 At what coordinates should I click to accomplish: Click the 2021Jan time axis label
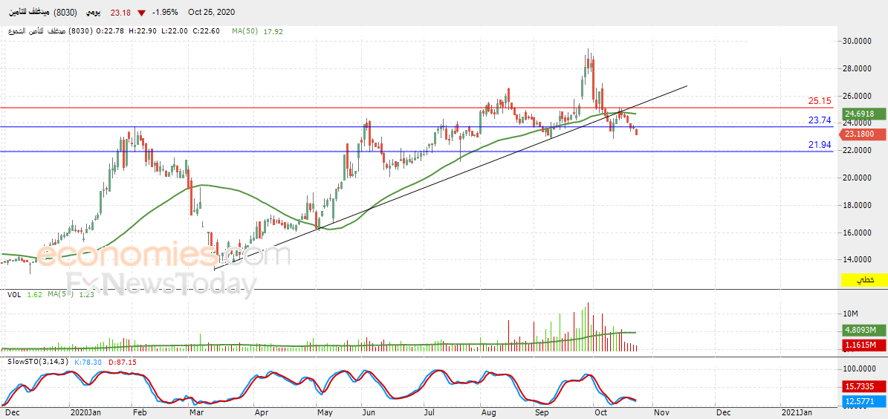point(797,413)
